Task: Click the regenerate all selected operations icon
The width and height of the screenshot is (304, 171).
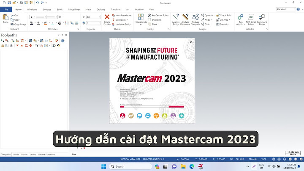Action: pos(13,41)
